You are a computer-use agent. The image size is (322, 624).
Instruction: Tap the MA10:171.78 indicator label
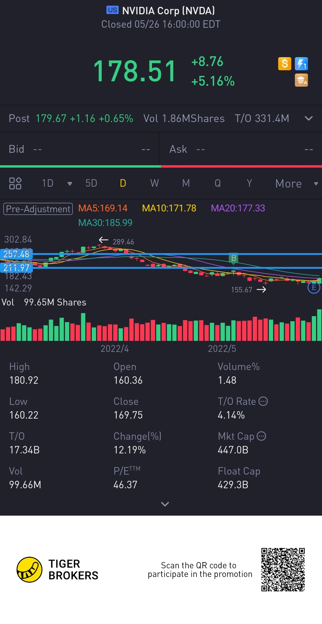169,208
